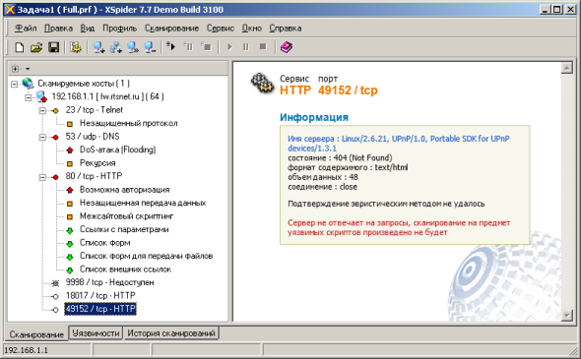
Task: Pause the selected host scan icon
Action: (x=189, y=46)
